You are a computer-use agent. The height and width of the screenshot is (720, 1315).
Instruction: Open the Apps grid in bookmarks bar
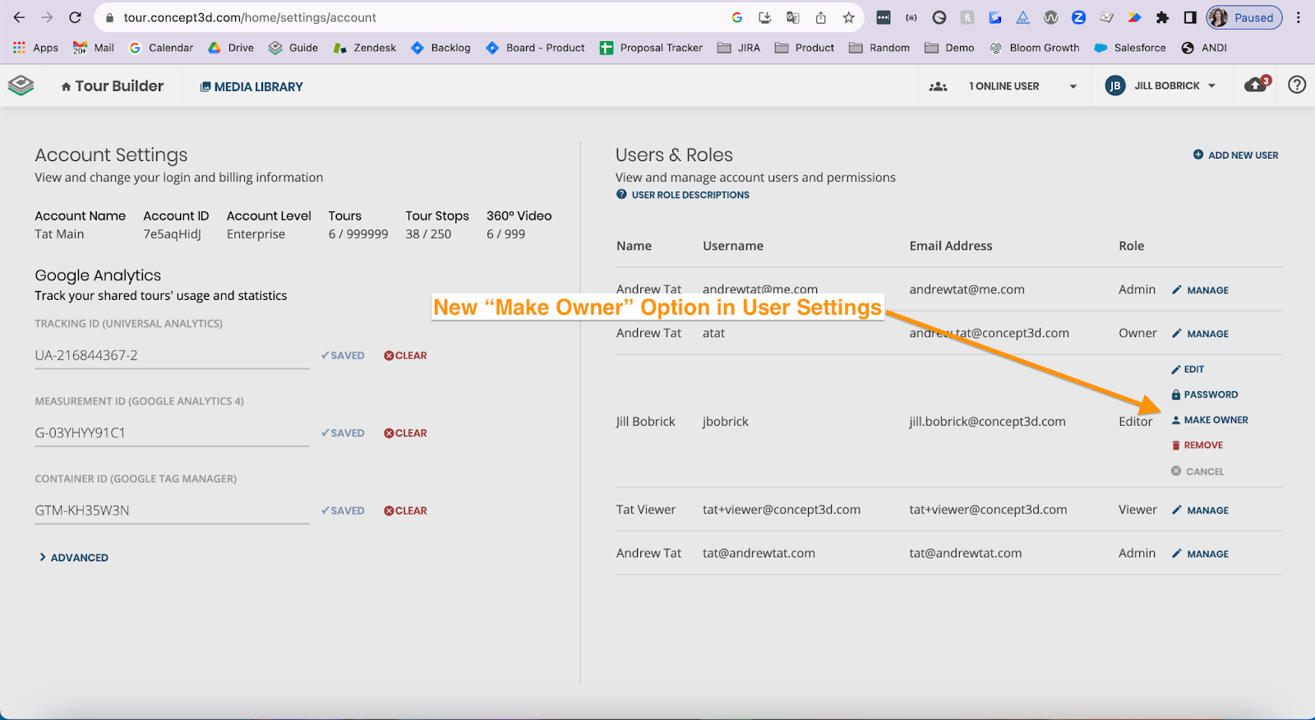[35, 48]
